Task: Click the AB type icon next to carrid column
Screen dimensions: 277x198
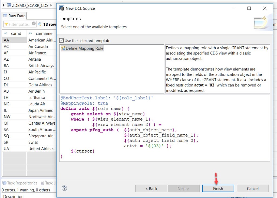Action: pyautogui.click(x=5, y=33)
